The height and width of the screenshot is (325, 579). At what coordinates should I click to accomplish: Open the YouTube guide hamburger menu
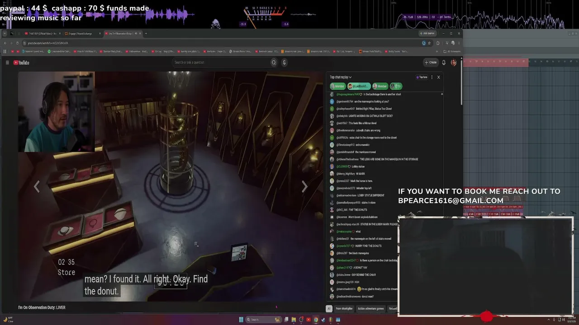click(x=7, y=63)
